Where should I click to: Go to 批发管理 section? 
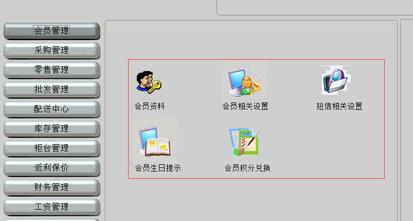(51, 90)
